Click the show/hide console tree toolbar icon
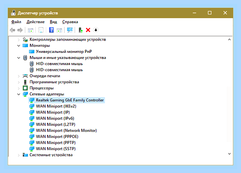The height and width of the screenshot is (173, 241). 30,30
